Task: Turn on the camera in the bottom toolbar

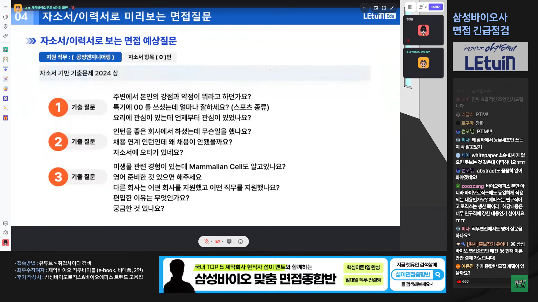Action: [218, 242]
